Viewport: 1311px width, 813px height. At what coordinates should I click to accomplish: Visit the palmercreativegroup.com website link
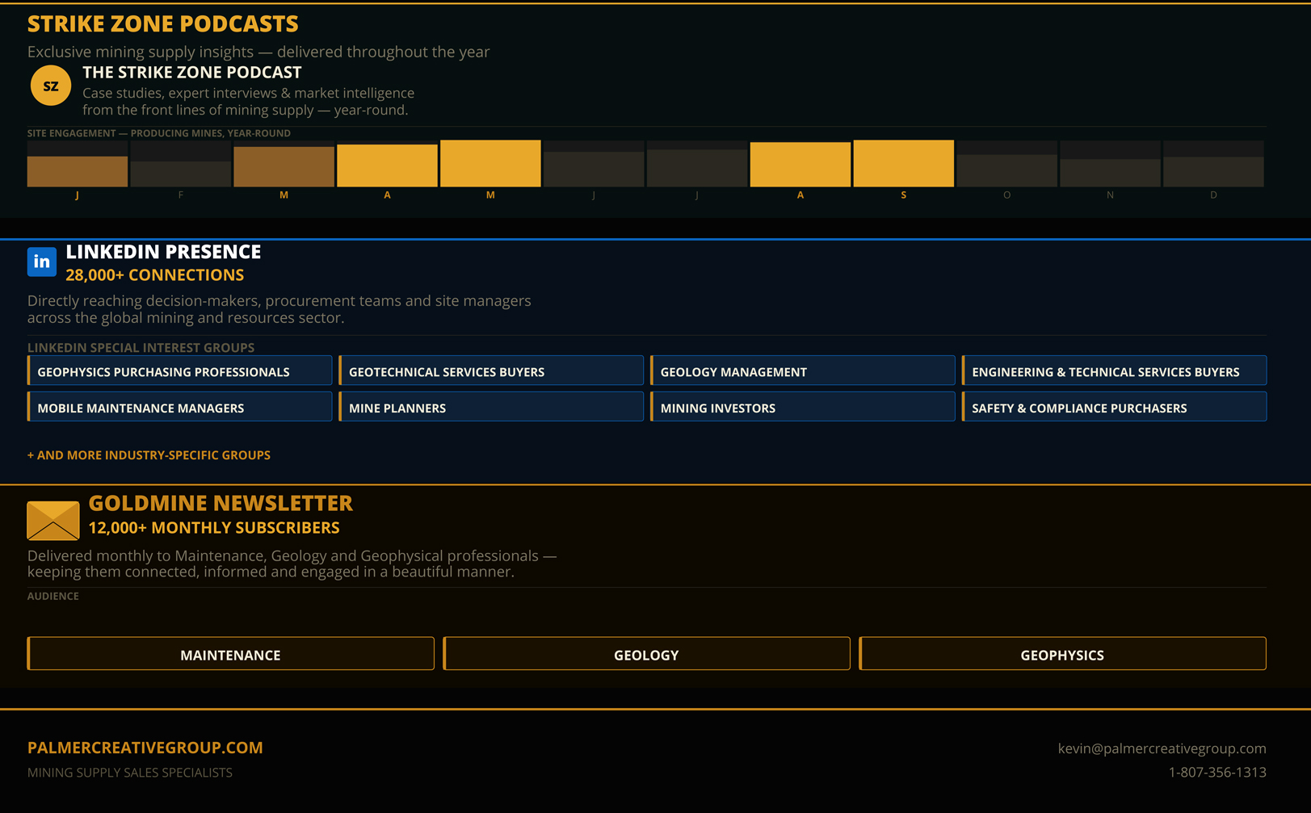tap(145, 748)
